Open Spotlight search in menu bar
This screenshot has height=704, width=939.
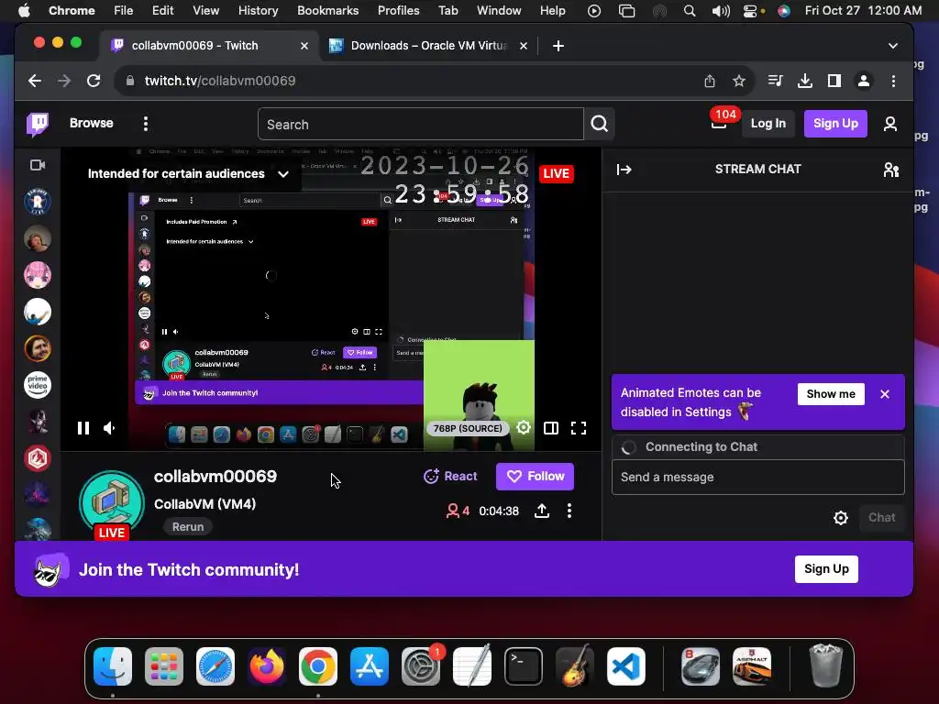690,11
